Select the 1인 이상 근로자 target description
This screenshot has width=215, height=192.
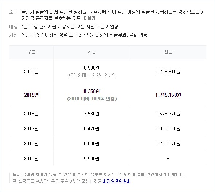pos(70,27)
